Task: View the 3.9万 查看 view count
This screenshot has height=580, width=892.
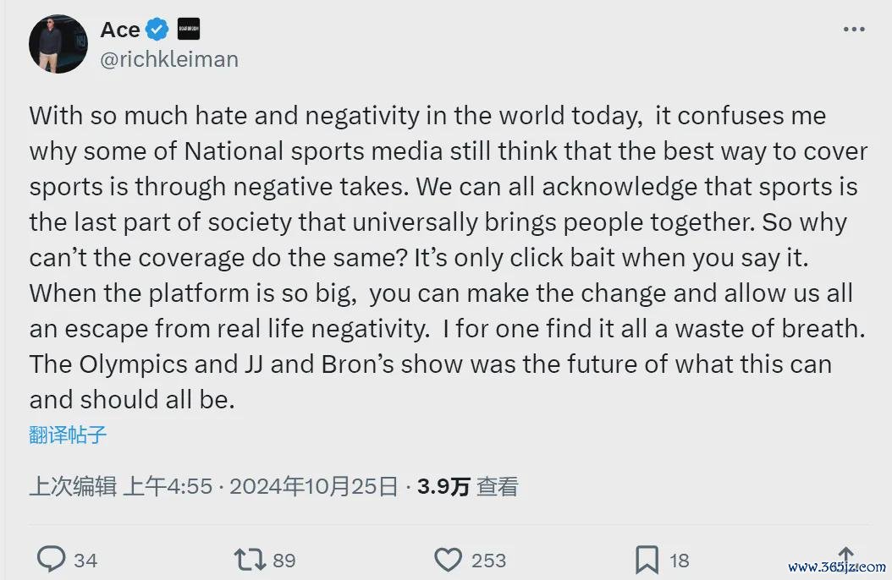Action: (467, 486)
